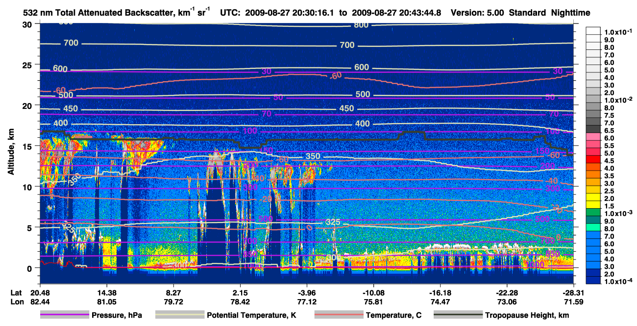Click the 'Pressure, hPa' legend label
The image size is (637, 326).
117,315
